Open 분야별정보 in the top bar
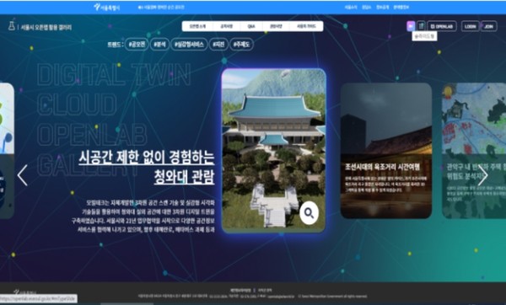 pos(401,7)
